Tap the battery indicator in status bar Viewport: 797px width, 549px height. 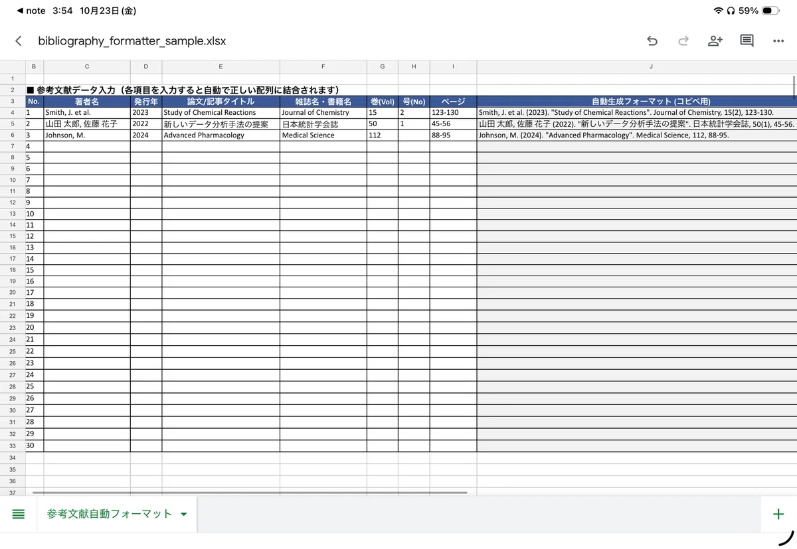coord(771,11)
